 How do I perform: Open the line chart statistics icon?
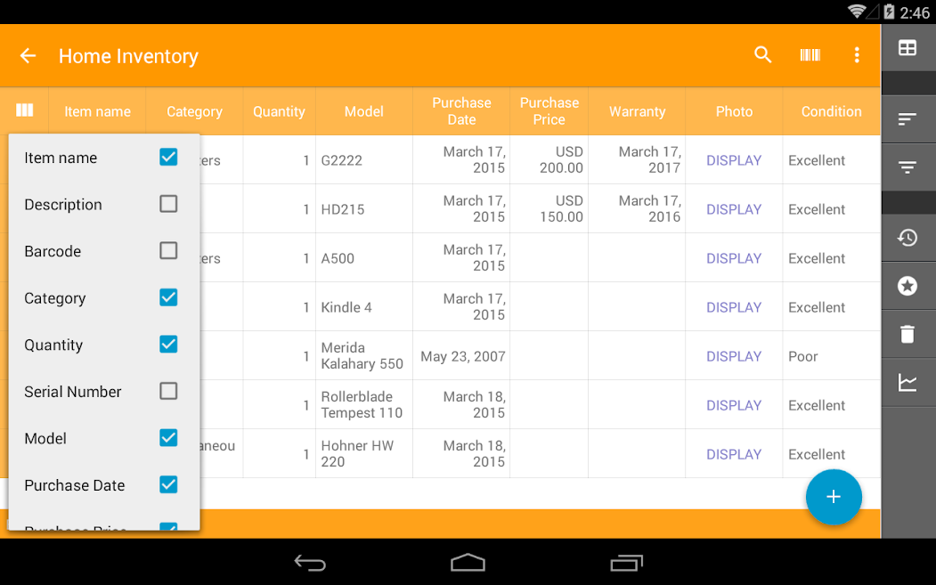908,383
